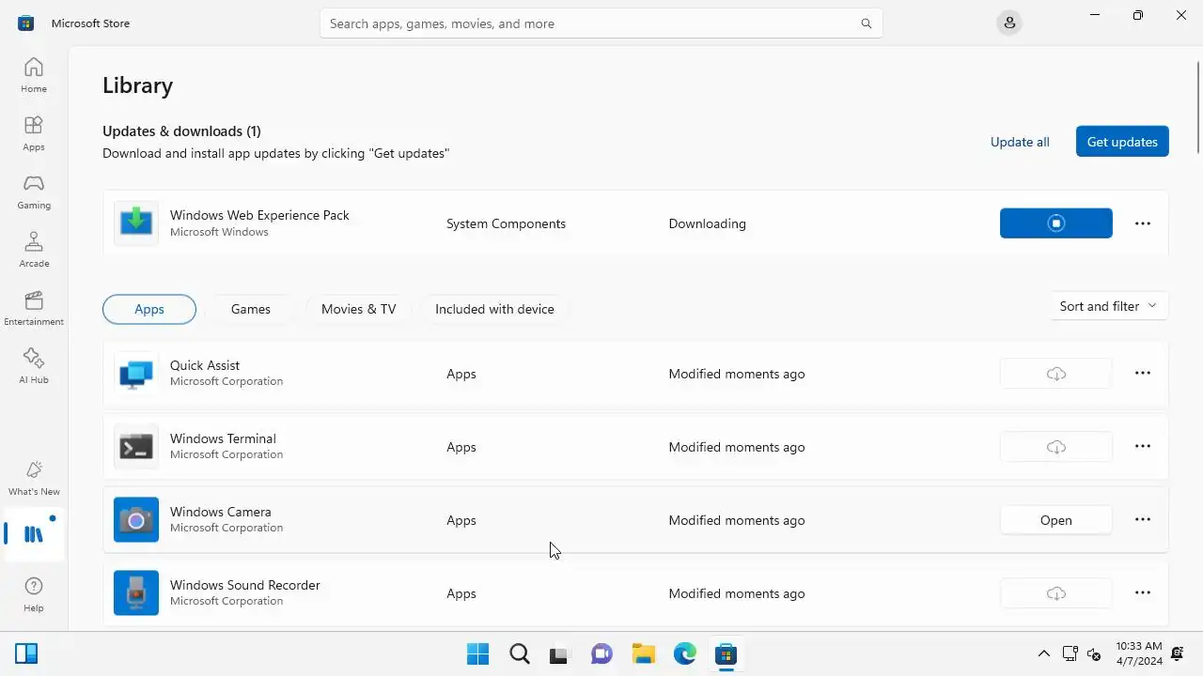Image resolution: width=1203 pixels, height=676 pixels.
Task: Open more options for Windows Terminal
Action: [1143, 446]
